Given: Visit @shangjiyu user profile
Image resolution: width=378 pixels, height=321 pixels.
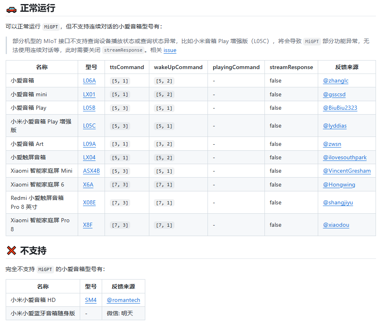Looking at the screenshot, I should tap(338, 202).
